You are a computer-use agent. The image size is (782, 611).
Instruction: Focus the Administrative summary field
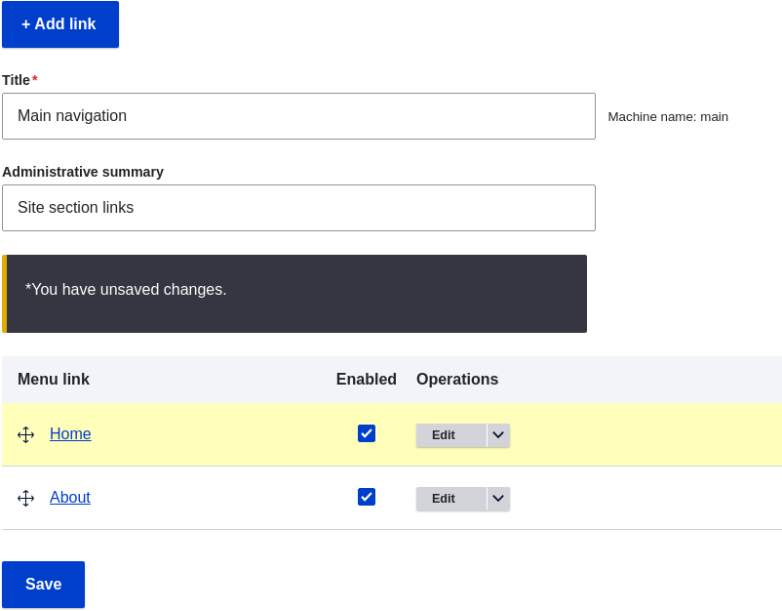click(298, 208)
